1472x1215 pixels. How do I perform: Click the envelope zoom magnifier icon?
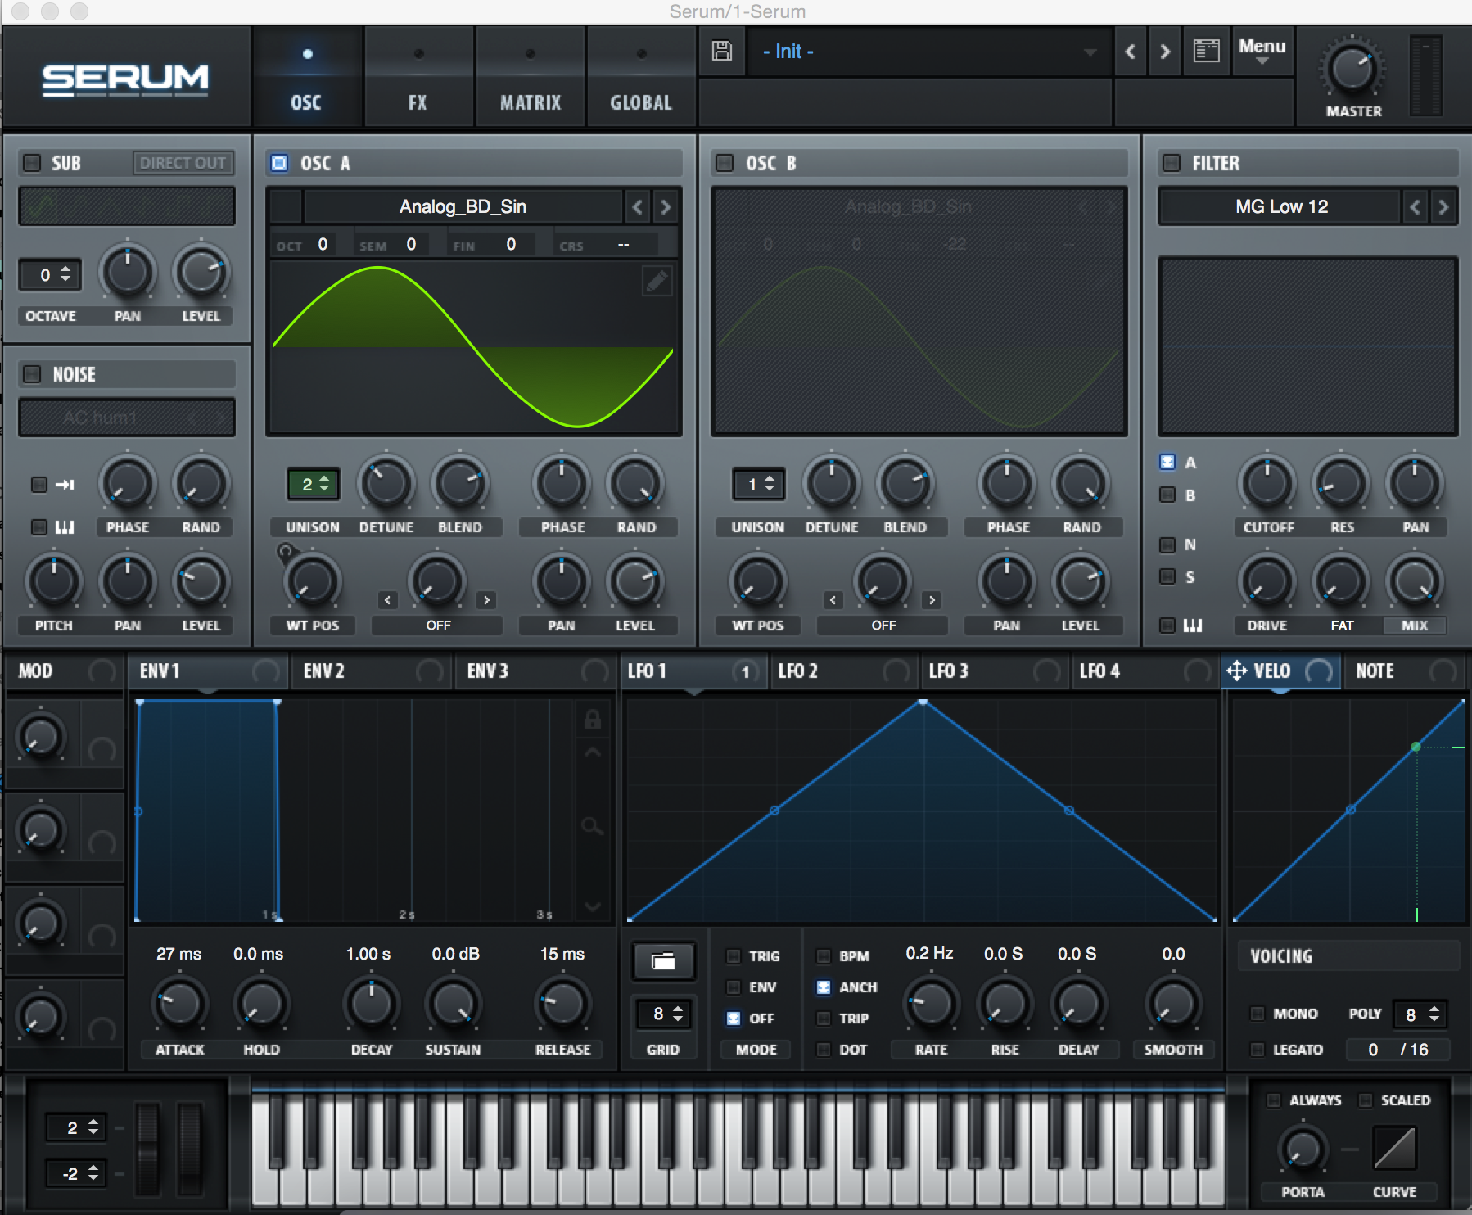[592, 826]
